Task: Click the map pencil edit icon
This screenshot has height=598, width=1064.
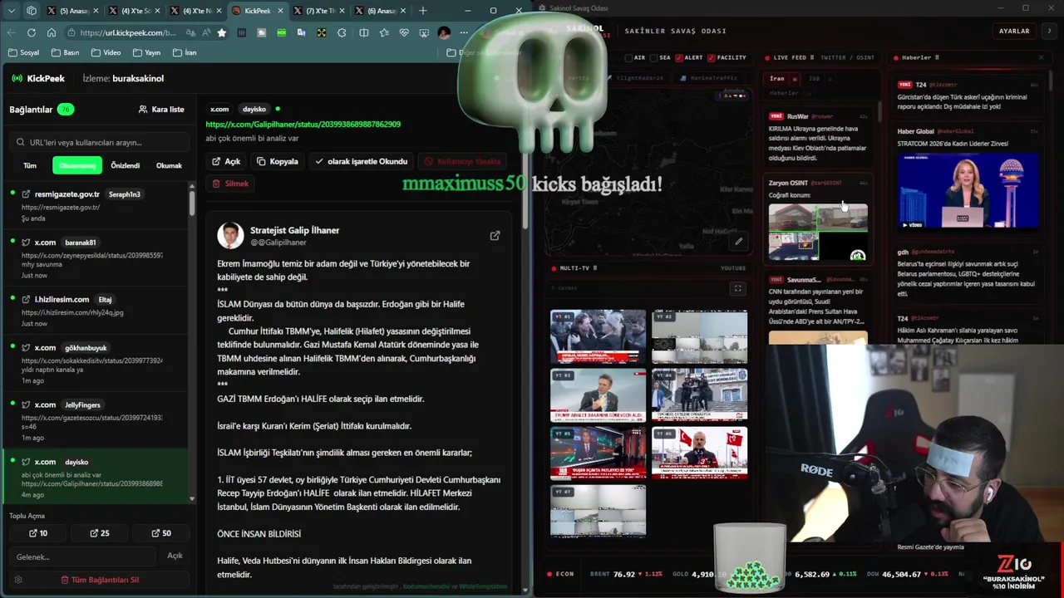Action: coord(738,242)
